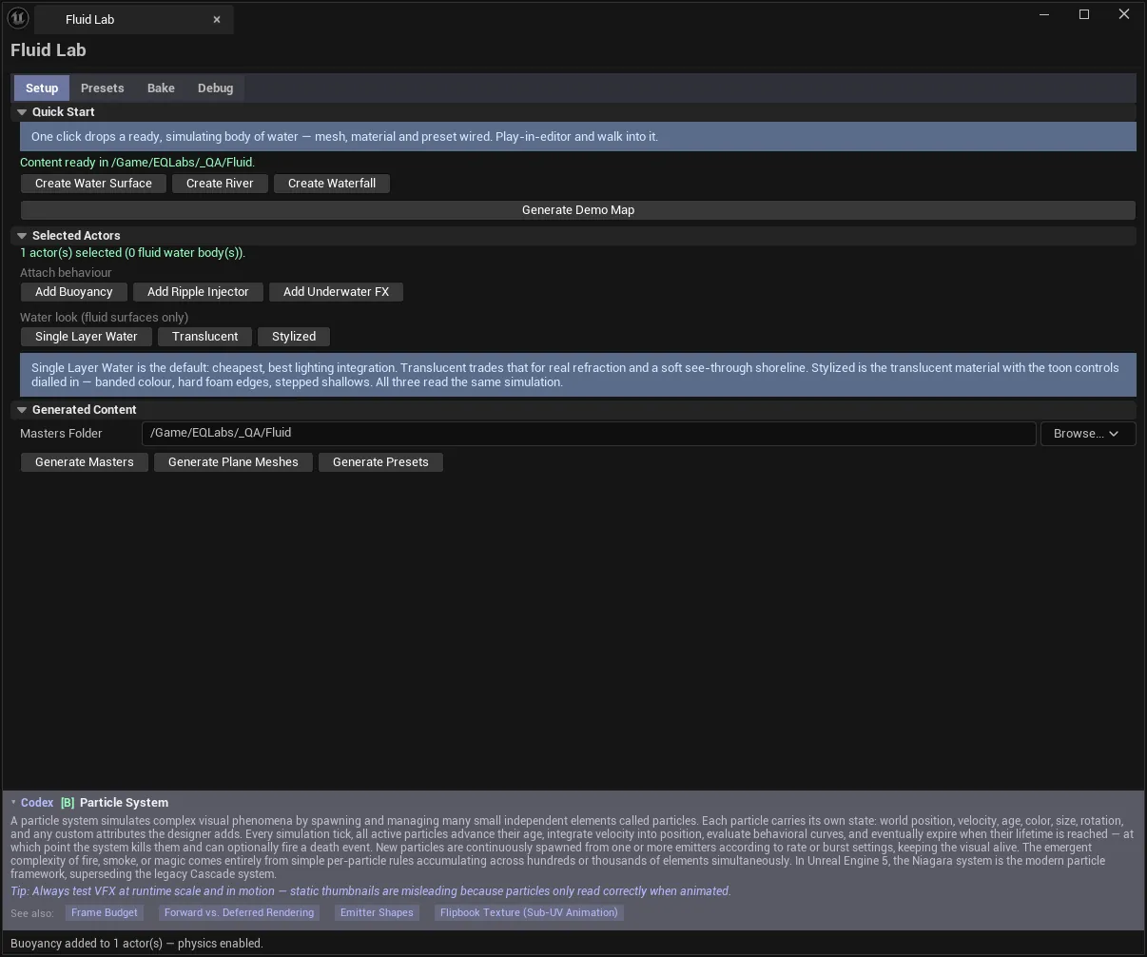This screenshot has width=1147, height=957.
Task: Click the 'Particle System' Codex title
Action: (x=124, y=803)
